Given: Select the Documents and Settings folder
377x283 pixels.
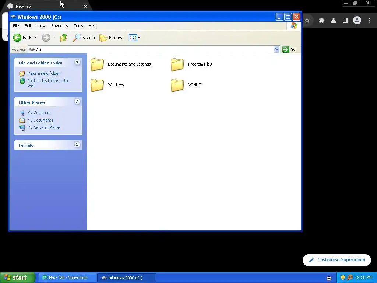Looking at the screenshot, I should click(x=121, y=64).
